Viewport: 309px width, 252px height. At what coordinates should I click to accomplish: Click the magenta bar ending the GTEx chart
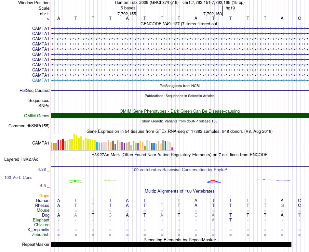172,149
